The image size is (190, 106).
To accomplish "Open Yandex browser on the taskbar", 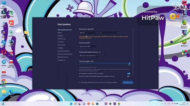I will pyautogui.click(x=88, y=104).
